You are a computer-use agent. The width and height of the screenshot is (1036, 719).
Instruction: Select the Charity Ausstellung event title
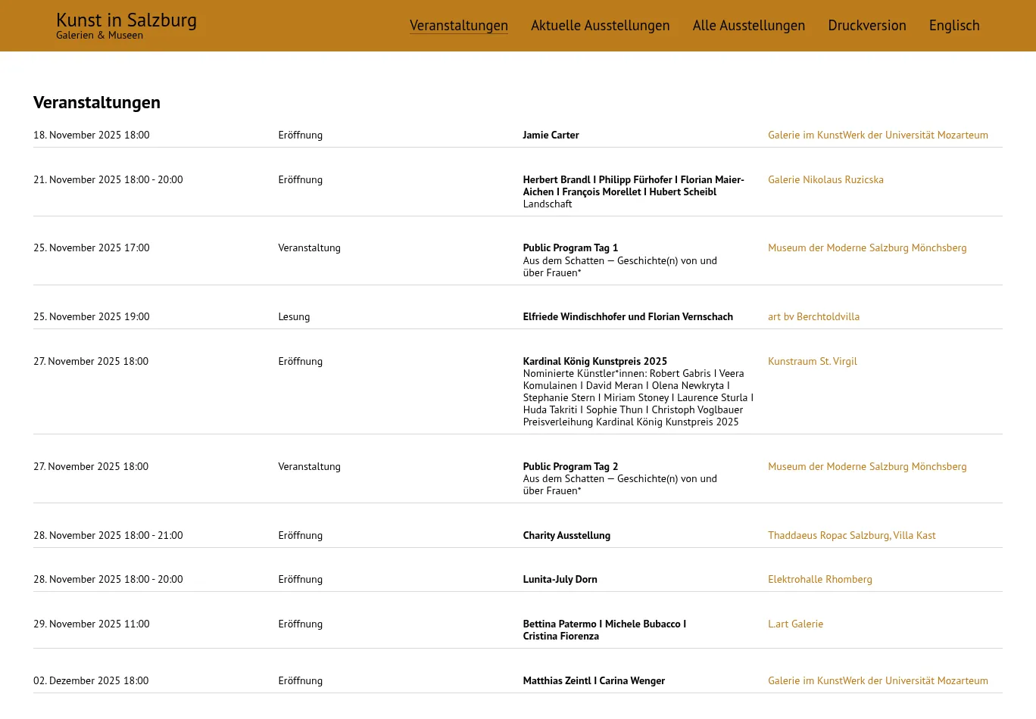pos(566,536)
